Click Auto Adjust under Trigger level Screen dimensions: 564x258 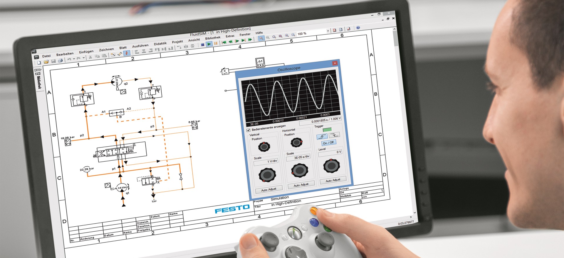pyautogui.click(x=333, y=180)
